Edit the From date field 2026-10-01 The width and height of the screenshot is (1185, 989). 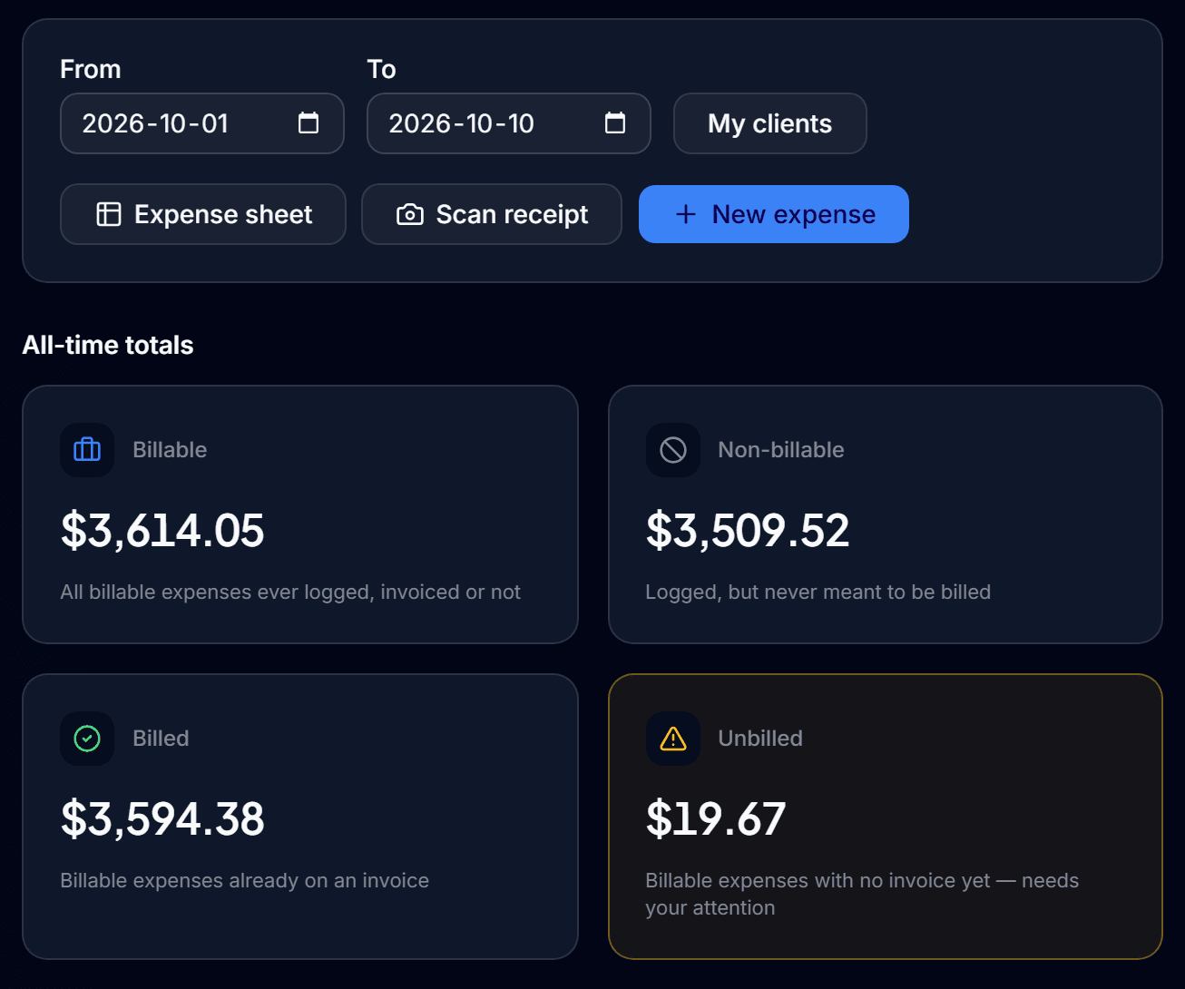click(x=202, y=123)
